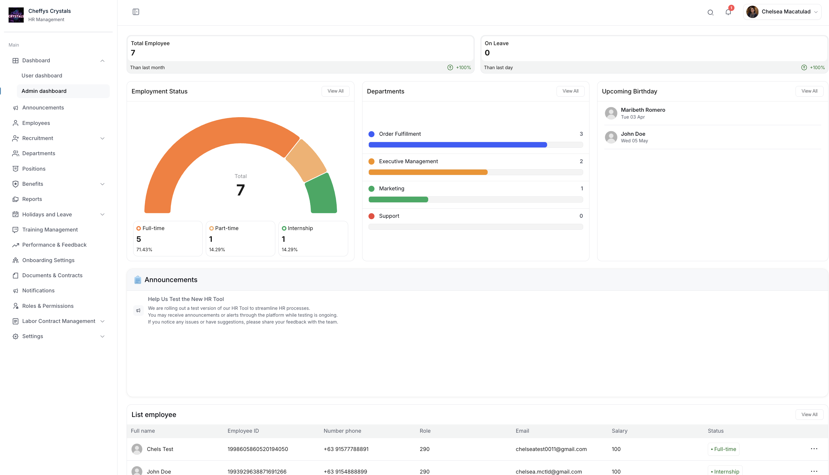Open the search icon in the top bar
The image size is (829, 475).
point(710,12)
